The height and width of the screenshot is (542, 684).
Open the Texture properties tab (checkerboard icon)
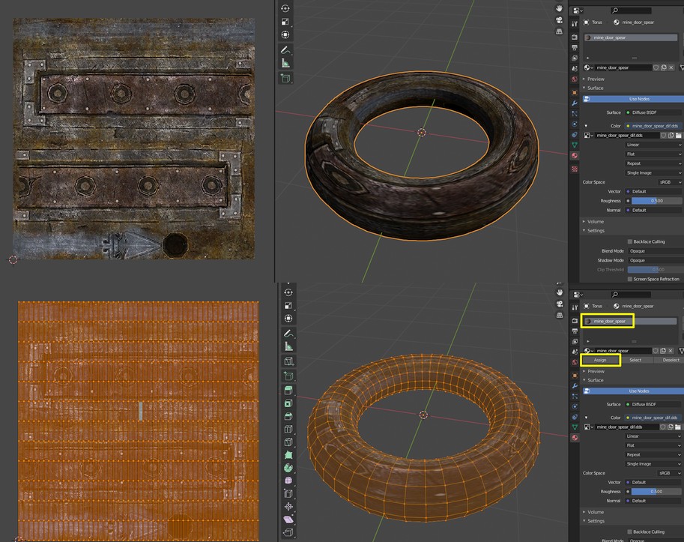pos(575,169)
